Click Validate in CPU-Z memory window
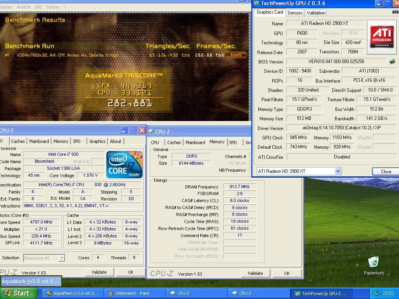 pyautogui.click(x=255, y=273)
